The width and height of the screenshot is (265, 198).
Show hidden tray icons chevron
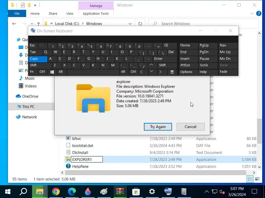tap(207, 192)
